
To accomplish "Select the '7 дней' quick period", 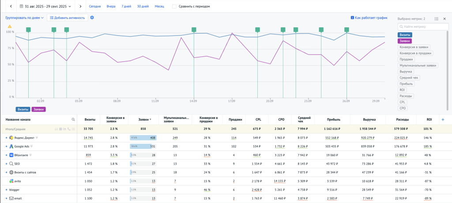I will point(126,7).
